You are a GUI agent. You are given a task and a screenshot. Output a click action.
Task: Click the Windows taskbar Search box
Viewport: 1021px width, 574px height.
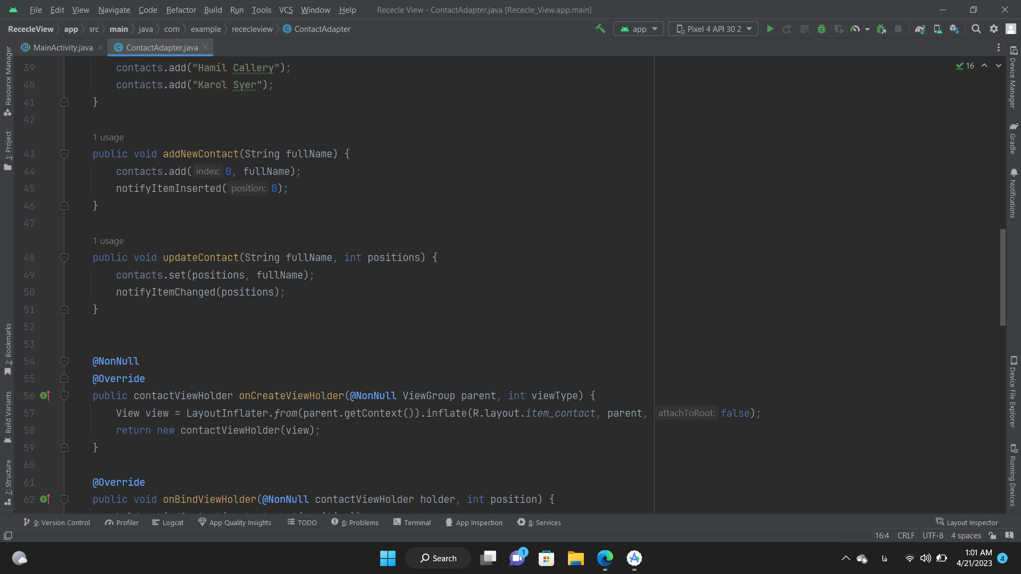pyautogui.click(x=438, y=558)
